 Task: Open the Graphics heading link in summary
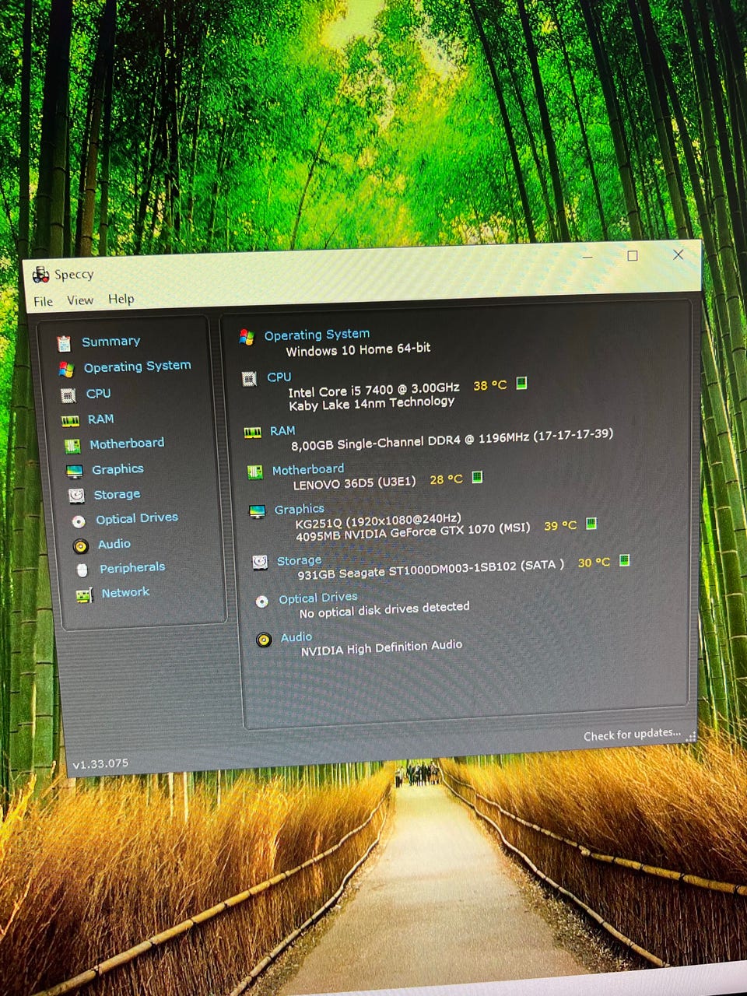[x=300, y=509]
